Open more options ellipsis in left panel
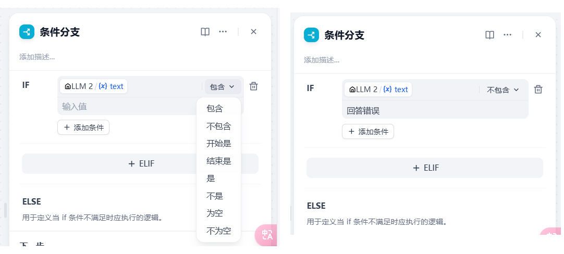The width and height of the screenshot is (564, 254). 223,32
